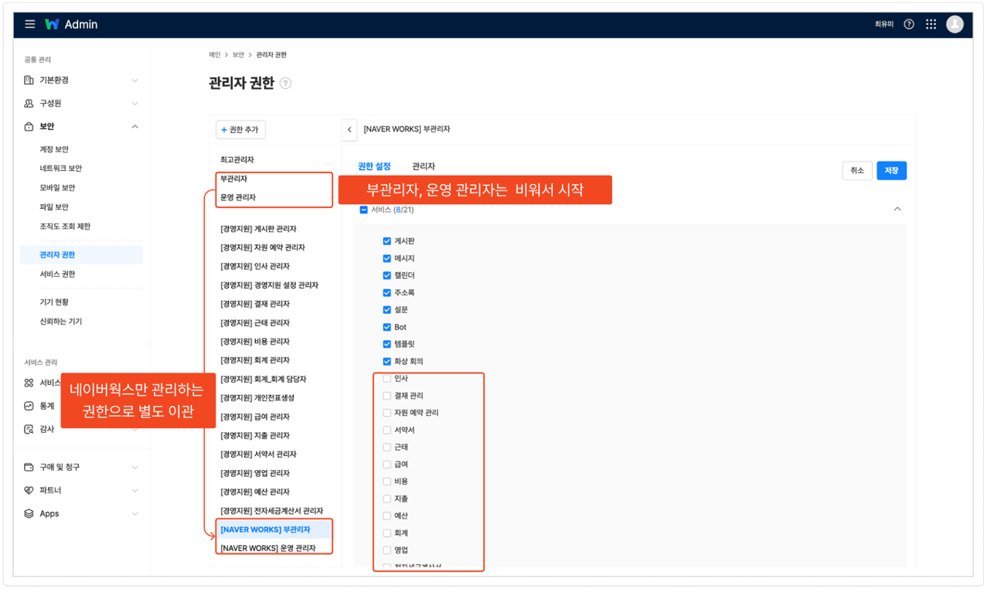The width and height of the screenshot is (987, 589).
Task: Open the hamburger menu icon
Action: (30, 24)
